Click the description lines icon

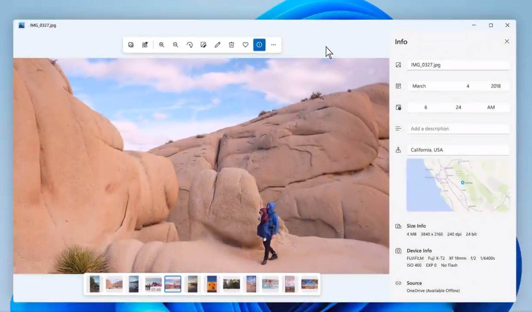tap(398, 129)
